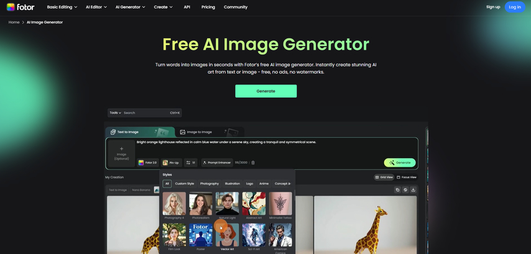Choose the Photography 4 style thumbnail

point(174,204)
